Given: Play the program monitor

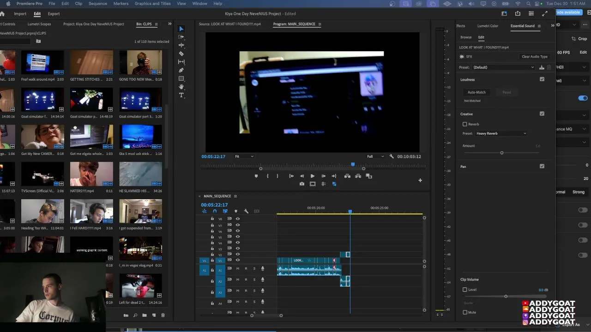Looking at the screenshot, I should 313,176.
